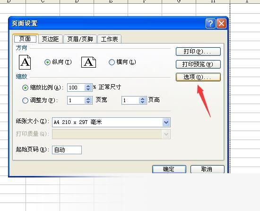Switch to the 页边距 tab
Screen dimensions: 260x211
(x=51, y=39)
